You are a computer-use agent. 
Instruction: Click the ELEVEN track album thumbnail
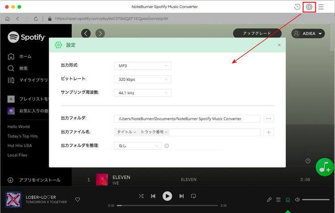[x=102, y=180]
